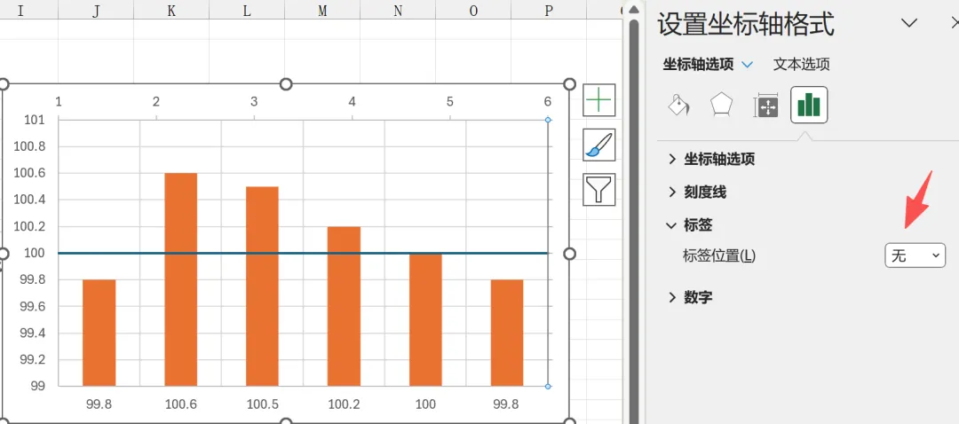Image resolution: width=959 pixels, height=424 pixels.
Task: Open pane options chevron beside panel title
Action: (x=909, y=23)
